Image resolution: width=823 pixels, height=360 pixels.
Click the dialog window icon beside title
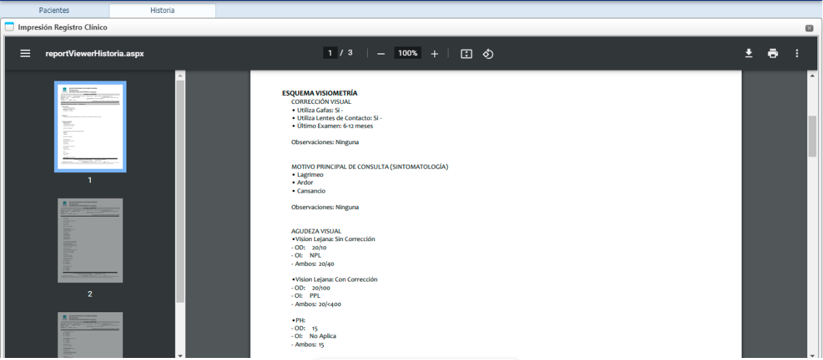click(10, 27)
